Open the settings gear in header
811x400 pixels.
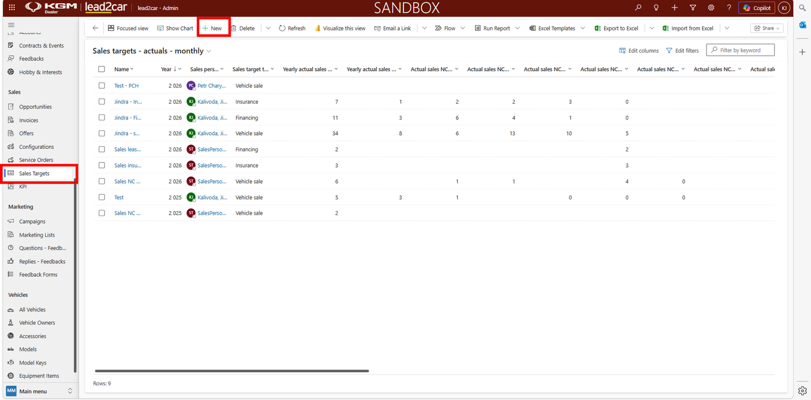click(711, 8)
